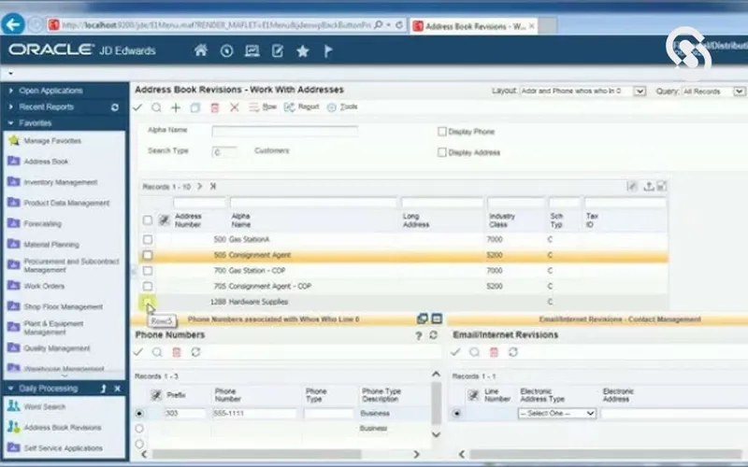The height and width of the screenshot is (467, 748).
Task: Click the Copy icon in main toolbar
Action: tap(195, 107)
